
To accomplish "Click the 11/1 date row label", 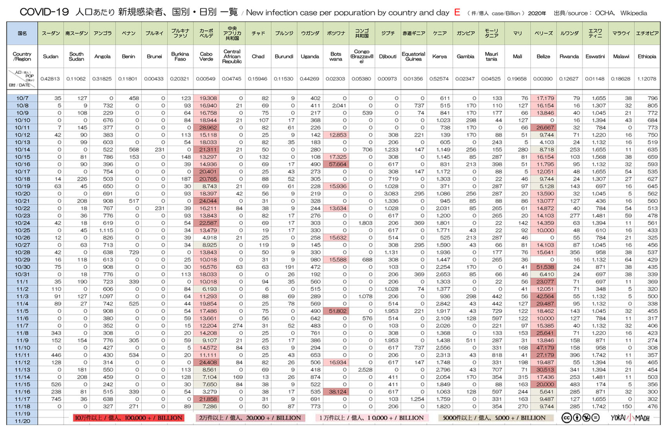I will [x=22, y=282].
